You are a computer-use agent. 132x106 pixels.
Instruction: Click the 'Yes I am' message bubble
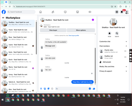[x=48, y=70]
